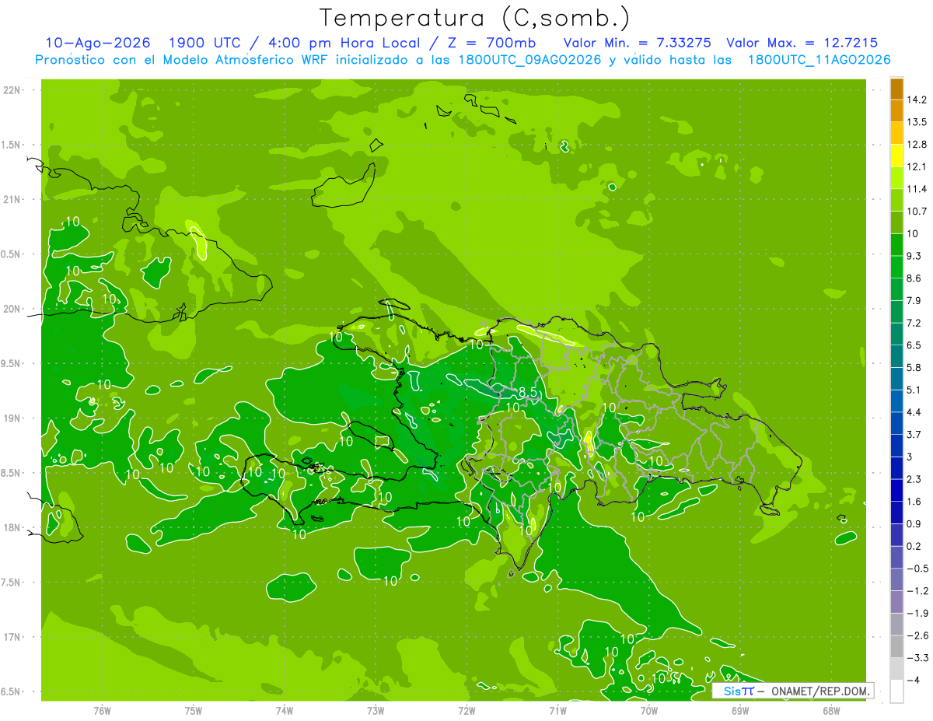Click the '14.2' colorbar value
Image resolution: width=933 pixels, height=721 pixels.
[917, 100]
